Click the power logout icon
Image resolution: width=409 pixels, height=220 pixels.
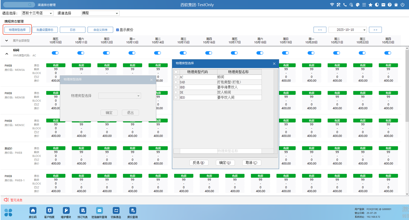coord(402,5)
